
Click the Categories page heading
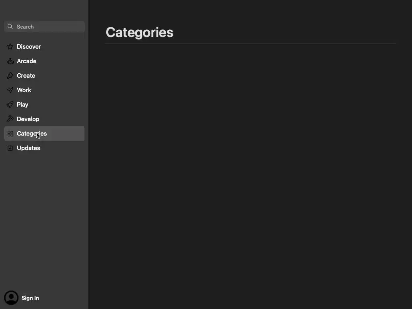140,32
